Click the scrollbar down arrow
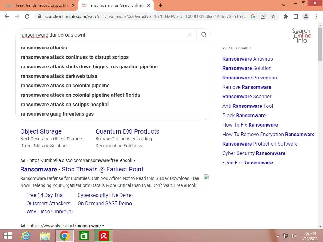The image size is (323, 242). click(x=320, y=227)
